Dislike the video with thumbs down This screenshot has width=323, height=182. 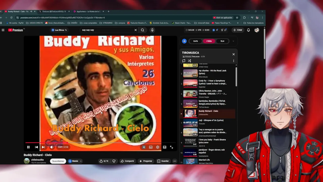tap(114, 161)
